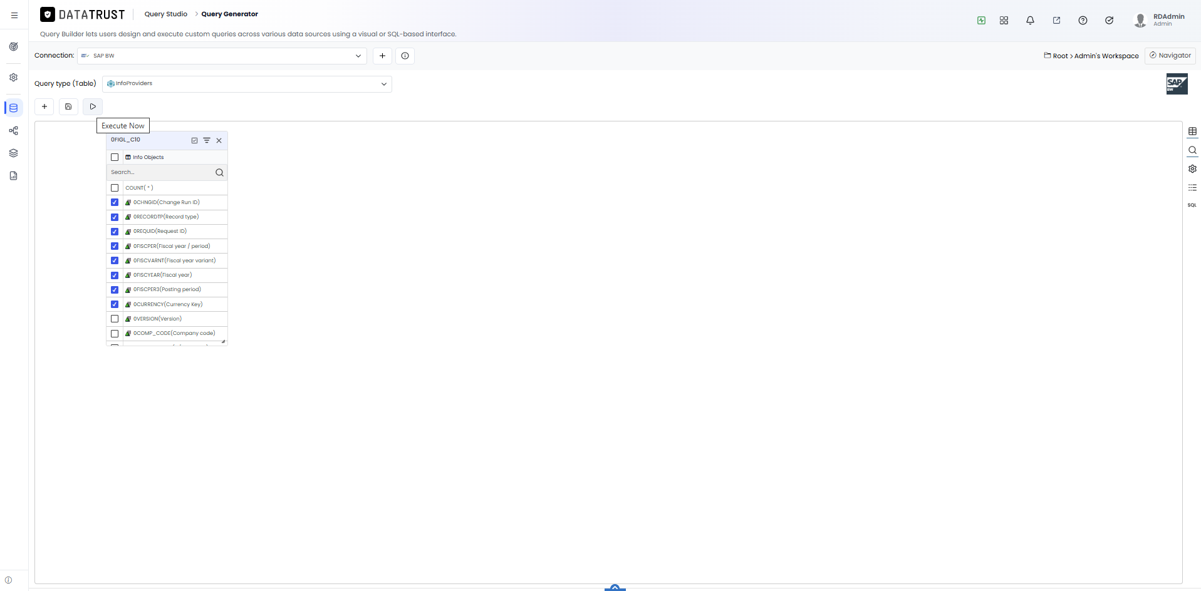The height and width of the screenshot is (591, 1201).
Task: Open the report document icon in left sidebar
Action: pos(13,176)
